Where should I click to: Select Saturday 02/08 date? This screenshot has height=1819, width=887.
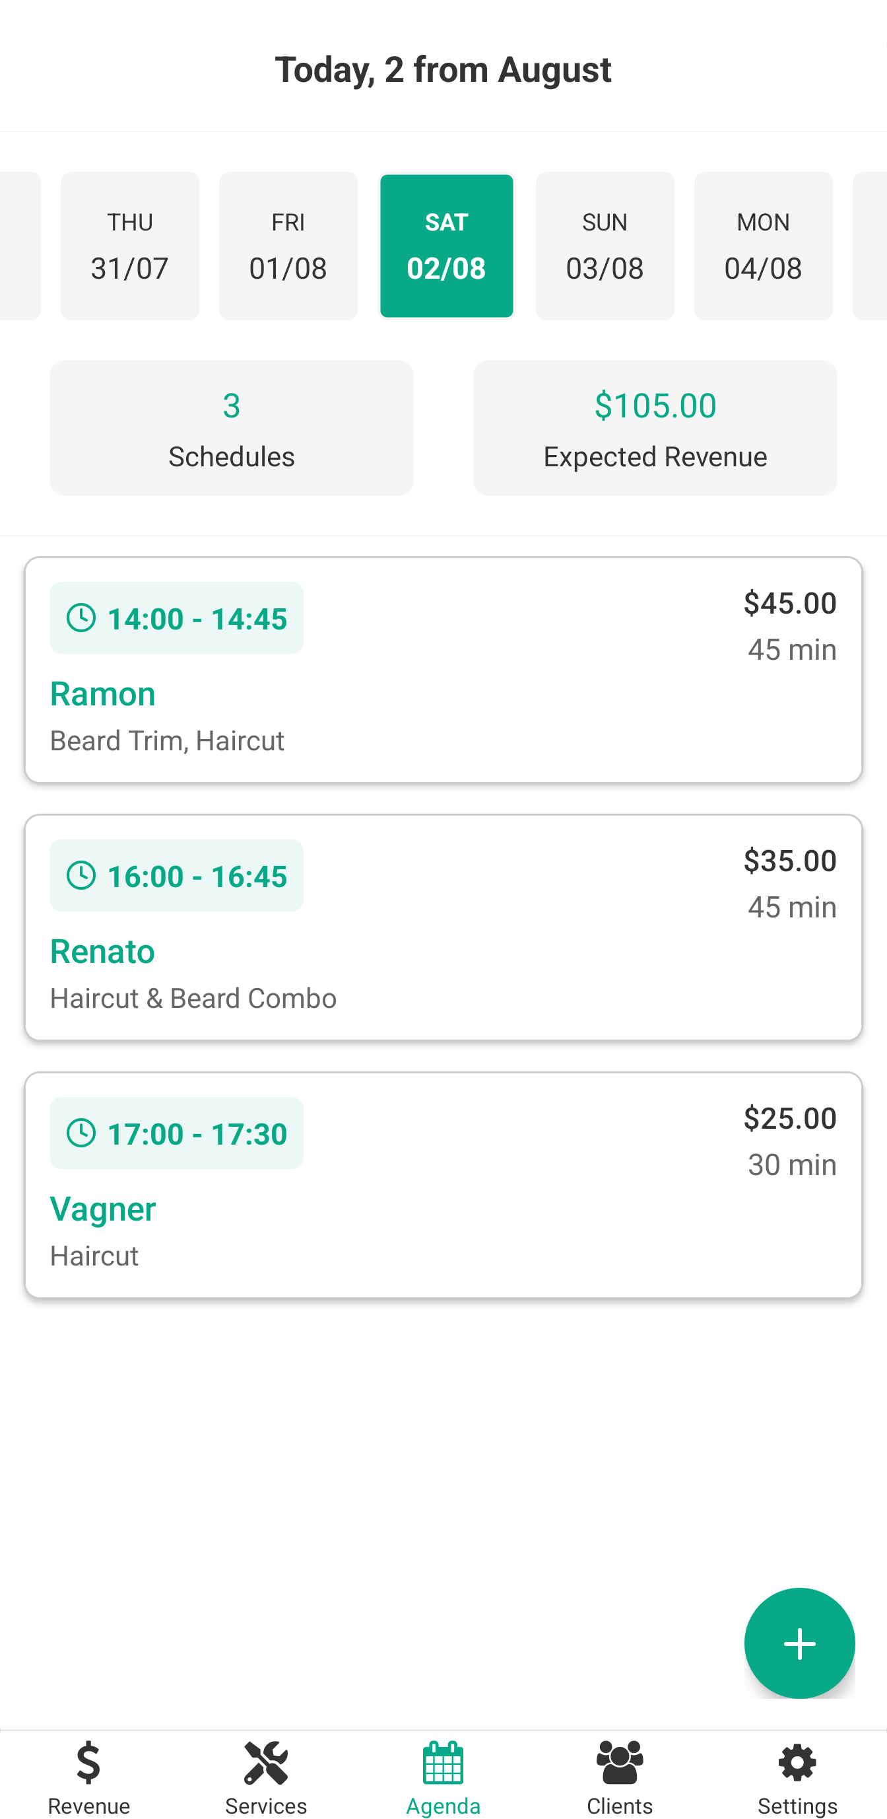446,246
